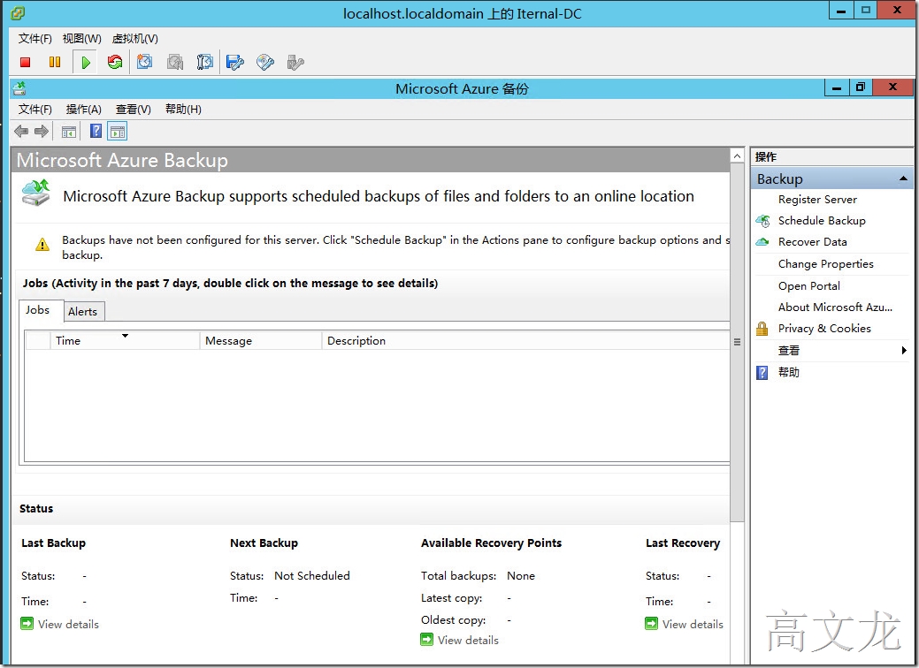Click the help icon in Actions pane

point(762,372)
